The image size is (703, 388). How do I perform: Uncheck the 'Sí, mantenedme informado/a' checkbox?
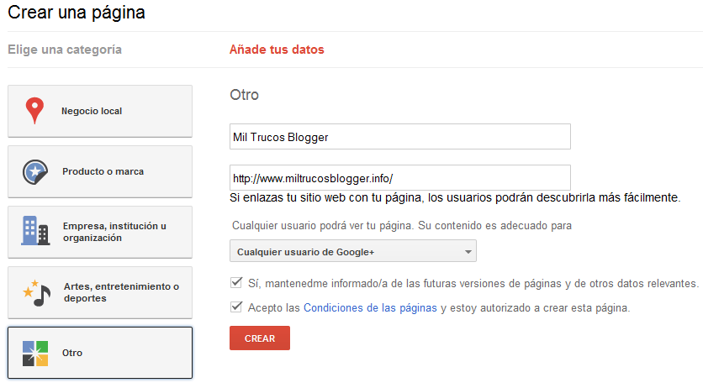coord(236,283)
